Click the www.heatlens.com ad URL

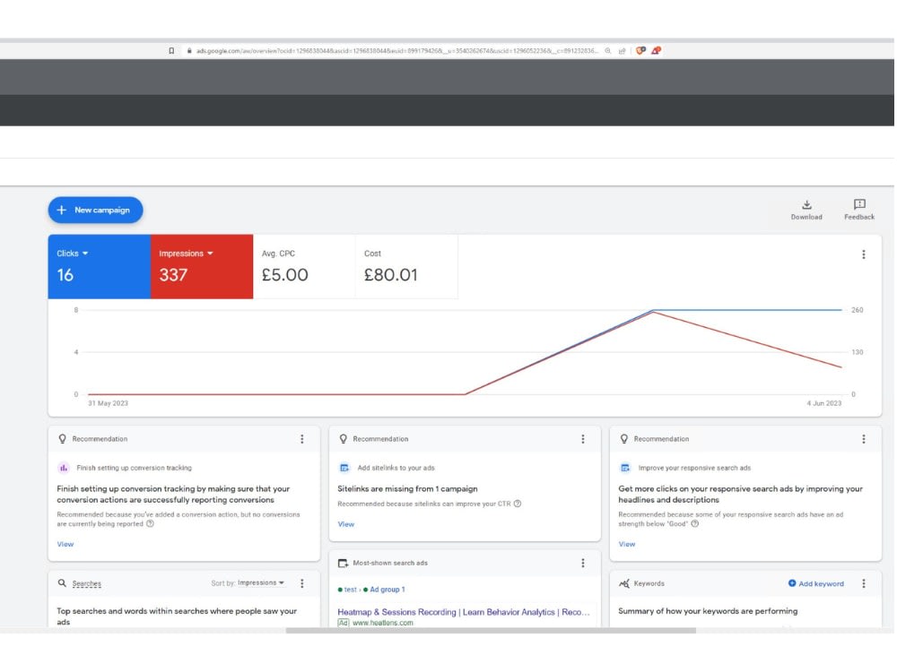click(383, 623)
